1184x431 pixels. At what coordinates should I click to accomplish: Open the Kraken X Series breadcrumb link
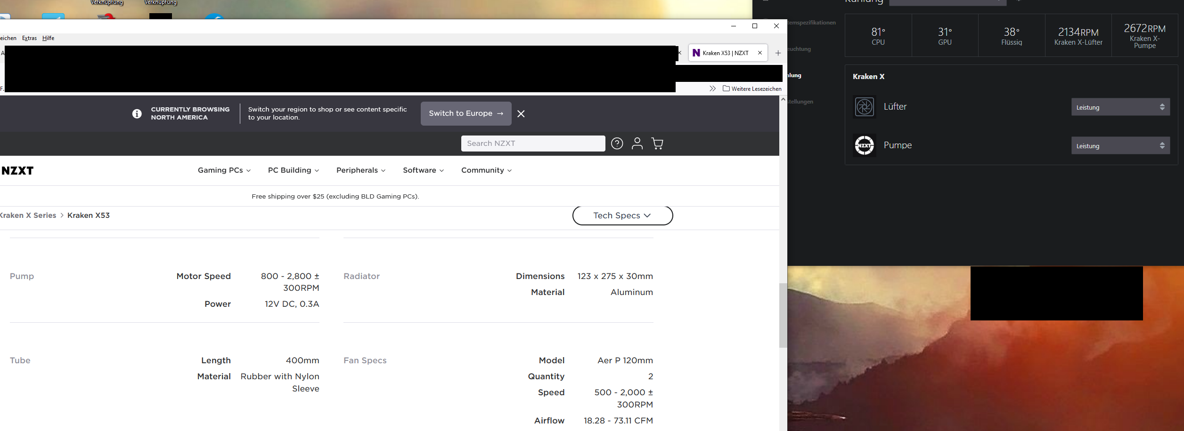coord(27,215)
